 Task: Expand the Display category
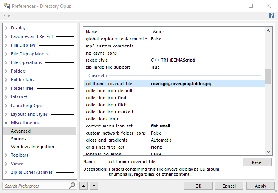point(6,28)
